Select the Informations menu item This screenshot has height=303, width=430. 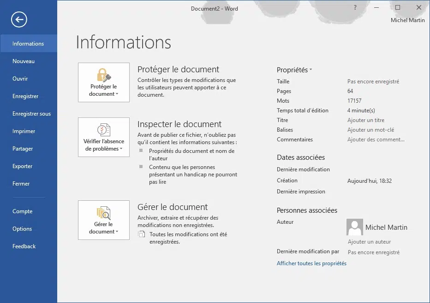coord(29,44)
